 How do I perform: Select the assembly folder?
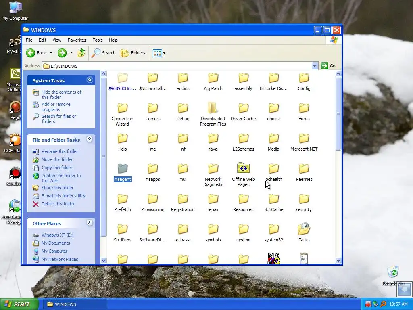(x=243, y=82)
